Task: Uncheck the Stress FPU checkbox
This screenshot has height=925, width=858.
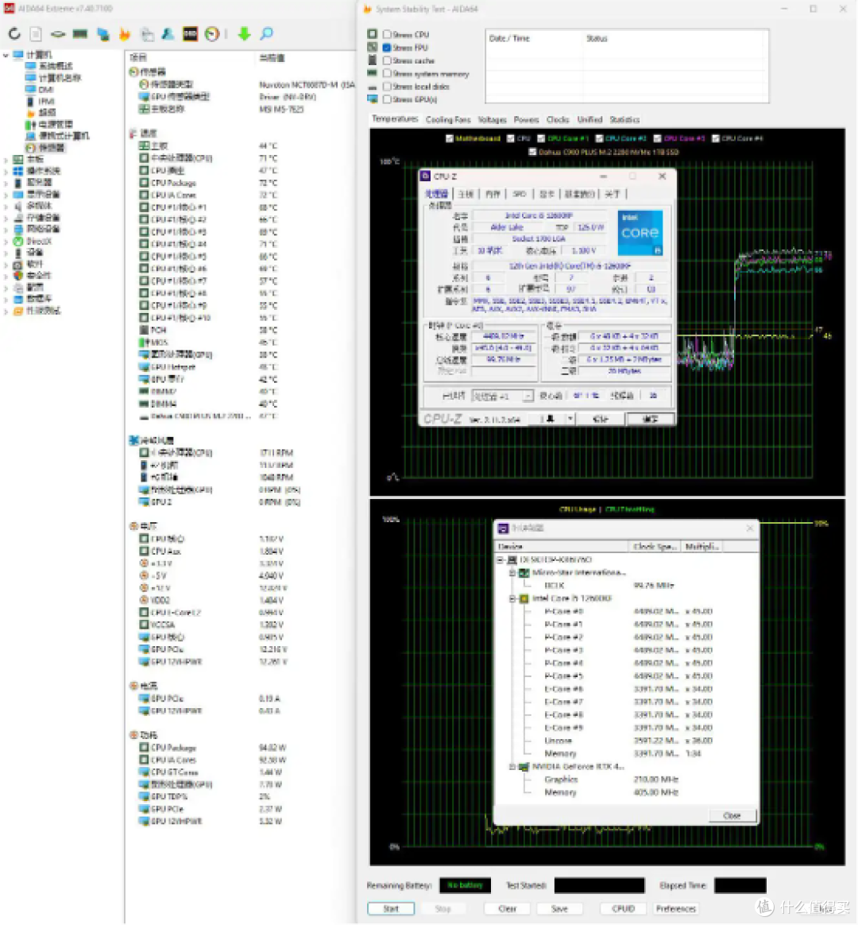Action: 387,47
